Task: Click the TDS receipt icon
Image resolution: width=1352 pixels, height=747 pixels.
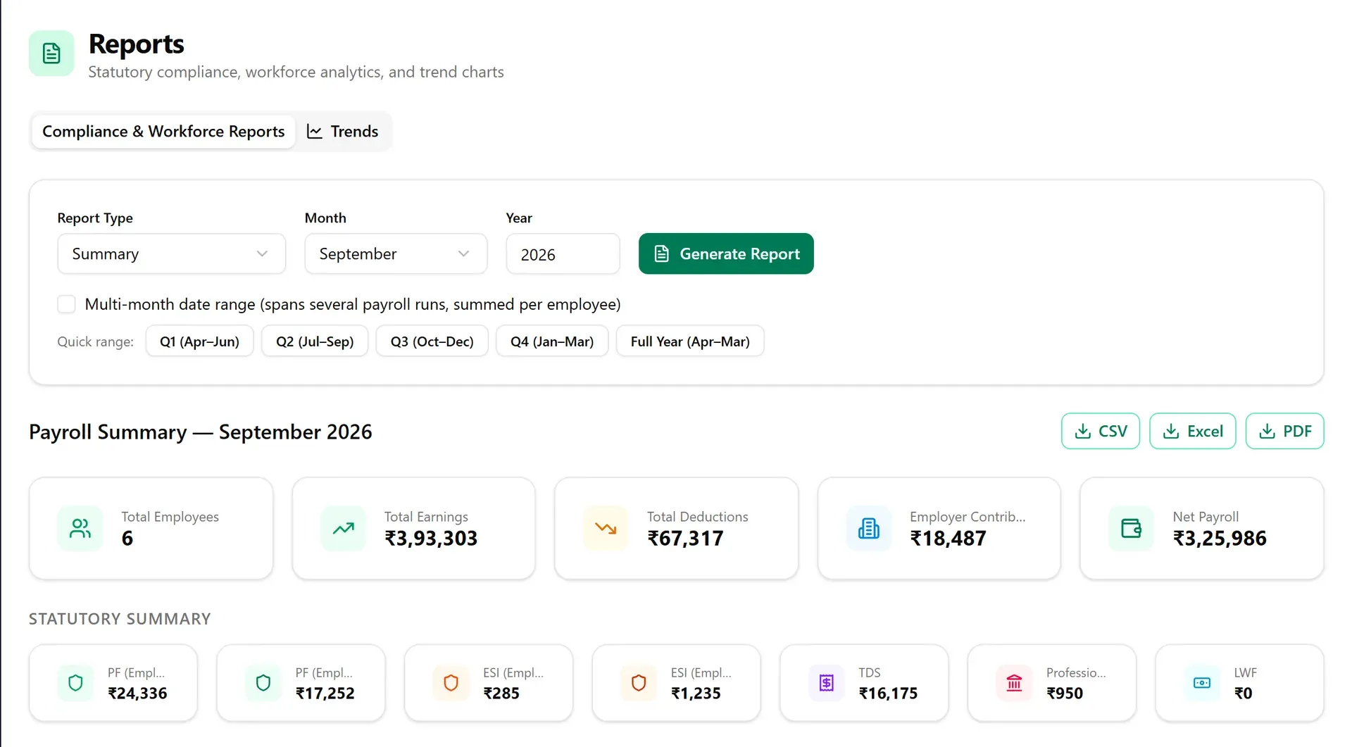Action: point(827,683)
